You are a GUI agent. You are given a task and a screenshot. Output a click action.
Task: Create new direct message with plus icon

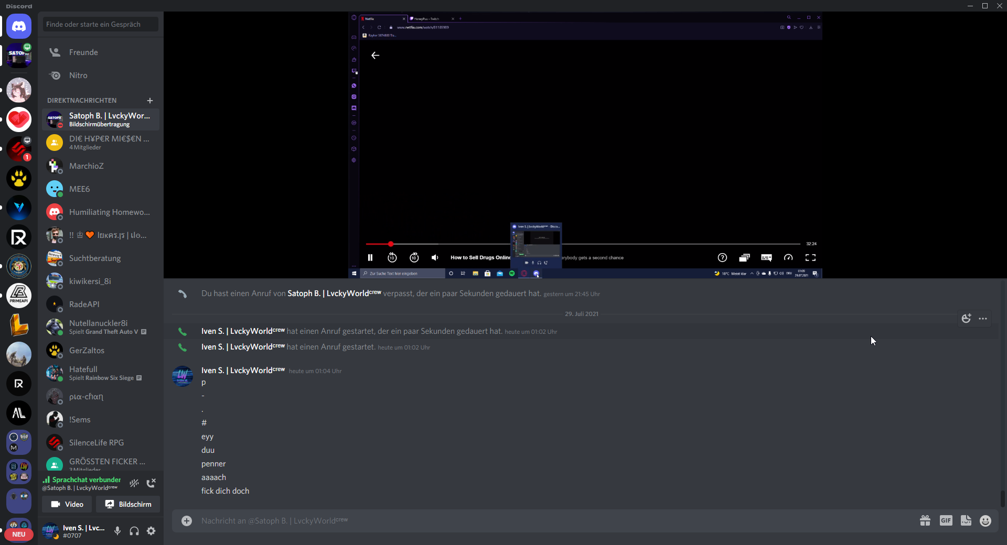(150, 101)
